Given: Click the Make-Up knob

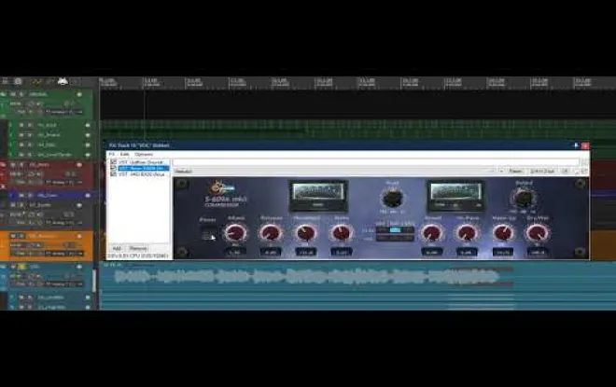Looking at the screenshot, I should click(x=502, y=233).
